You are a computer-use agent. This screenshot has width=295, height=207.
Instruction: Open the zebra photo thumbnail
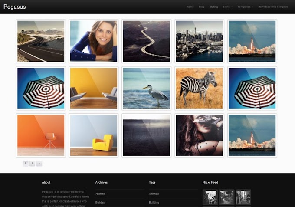click(199, 88)
